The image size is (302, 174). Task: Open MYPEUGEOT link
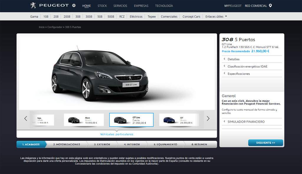[233, 6]
